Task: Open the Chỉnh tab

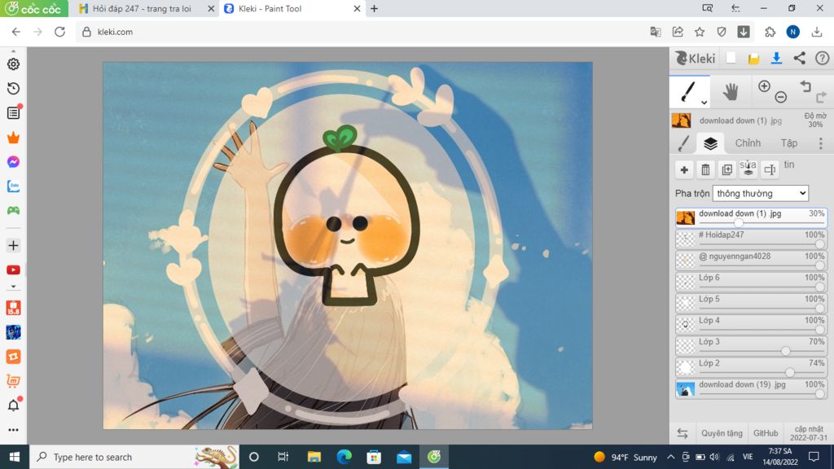Action: tap(748, 143)
